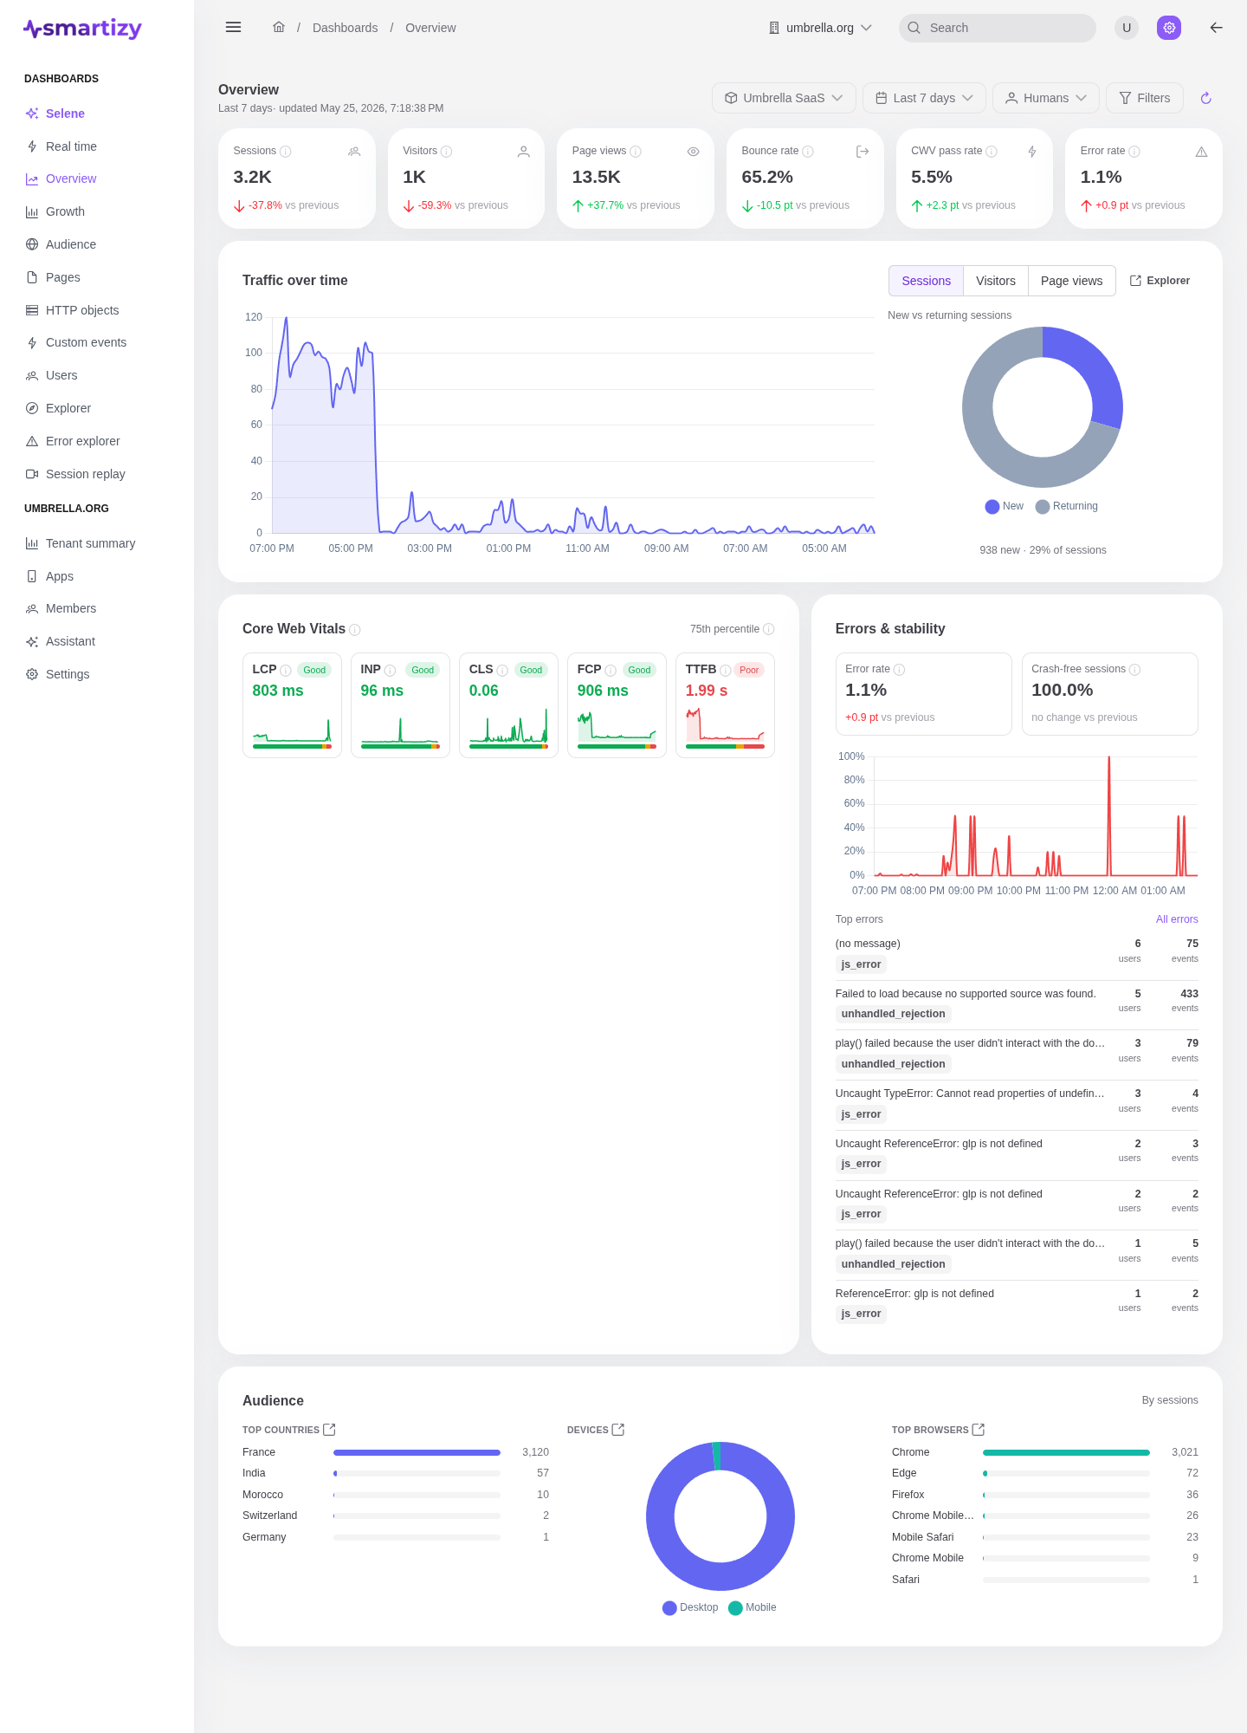Show Visitors info tooltip icon
This screenshot has width=1247, height=1733.
pyautogui.click(x=447, y=152)
